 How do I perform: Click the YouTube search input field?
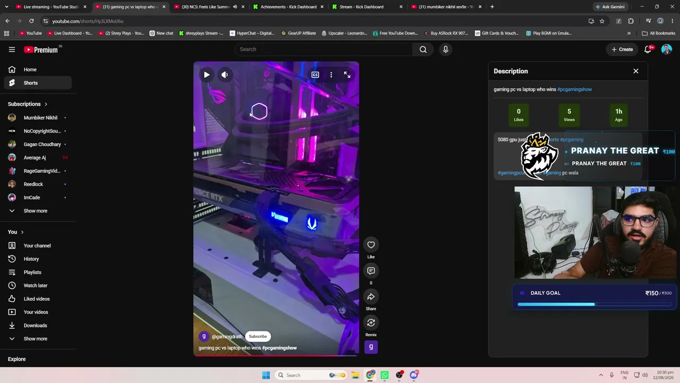[x=324, y=49]
